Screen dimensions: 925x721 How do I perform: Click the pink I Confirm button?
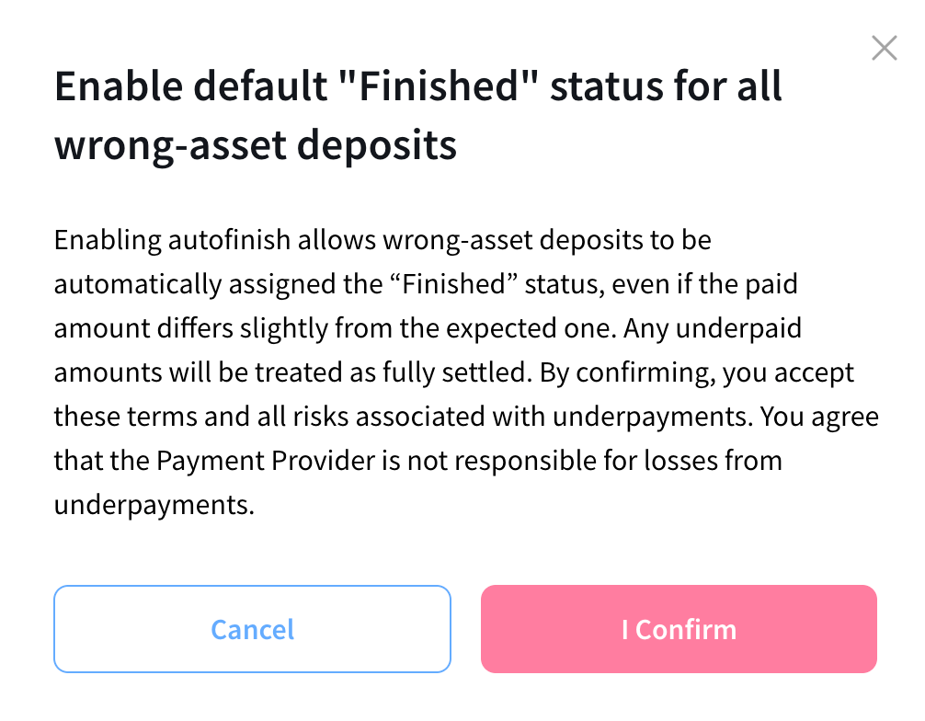click(679, 629)
